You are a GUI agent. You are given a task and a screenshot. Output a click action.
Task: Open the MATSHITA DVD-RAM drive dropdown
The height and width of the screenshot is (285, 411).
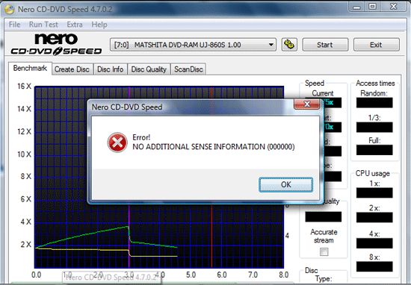pyautogui.click(x=193, y=45)
